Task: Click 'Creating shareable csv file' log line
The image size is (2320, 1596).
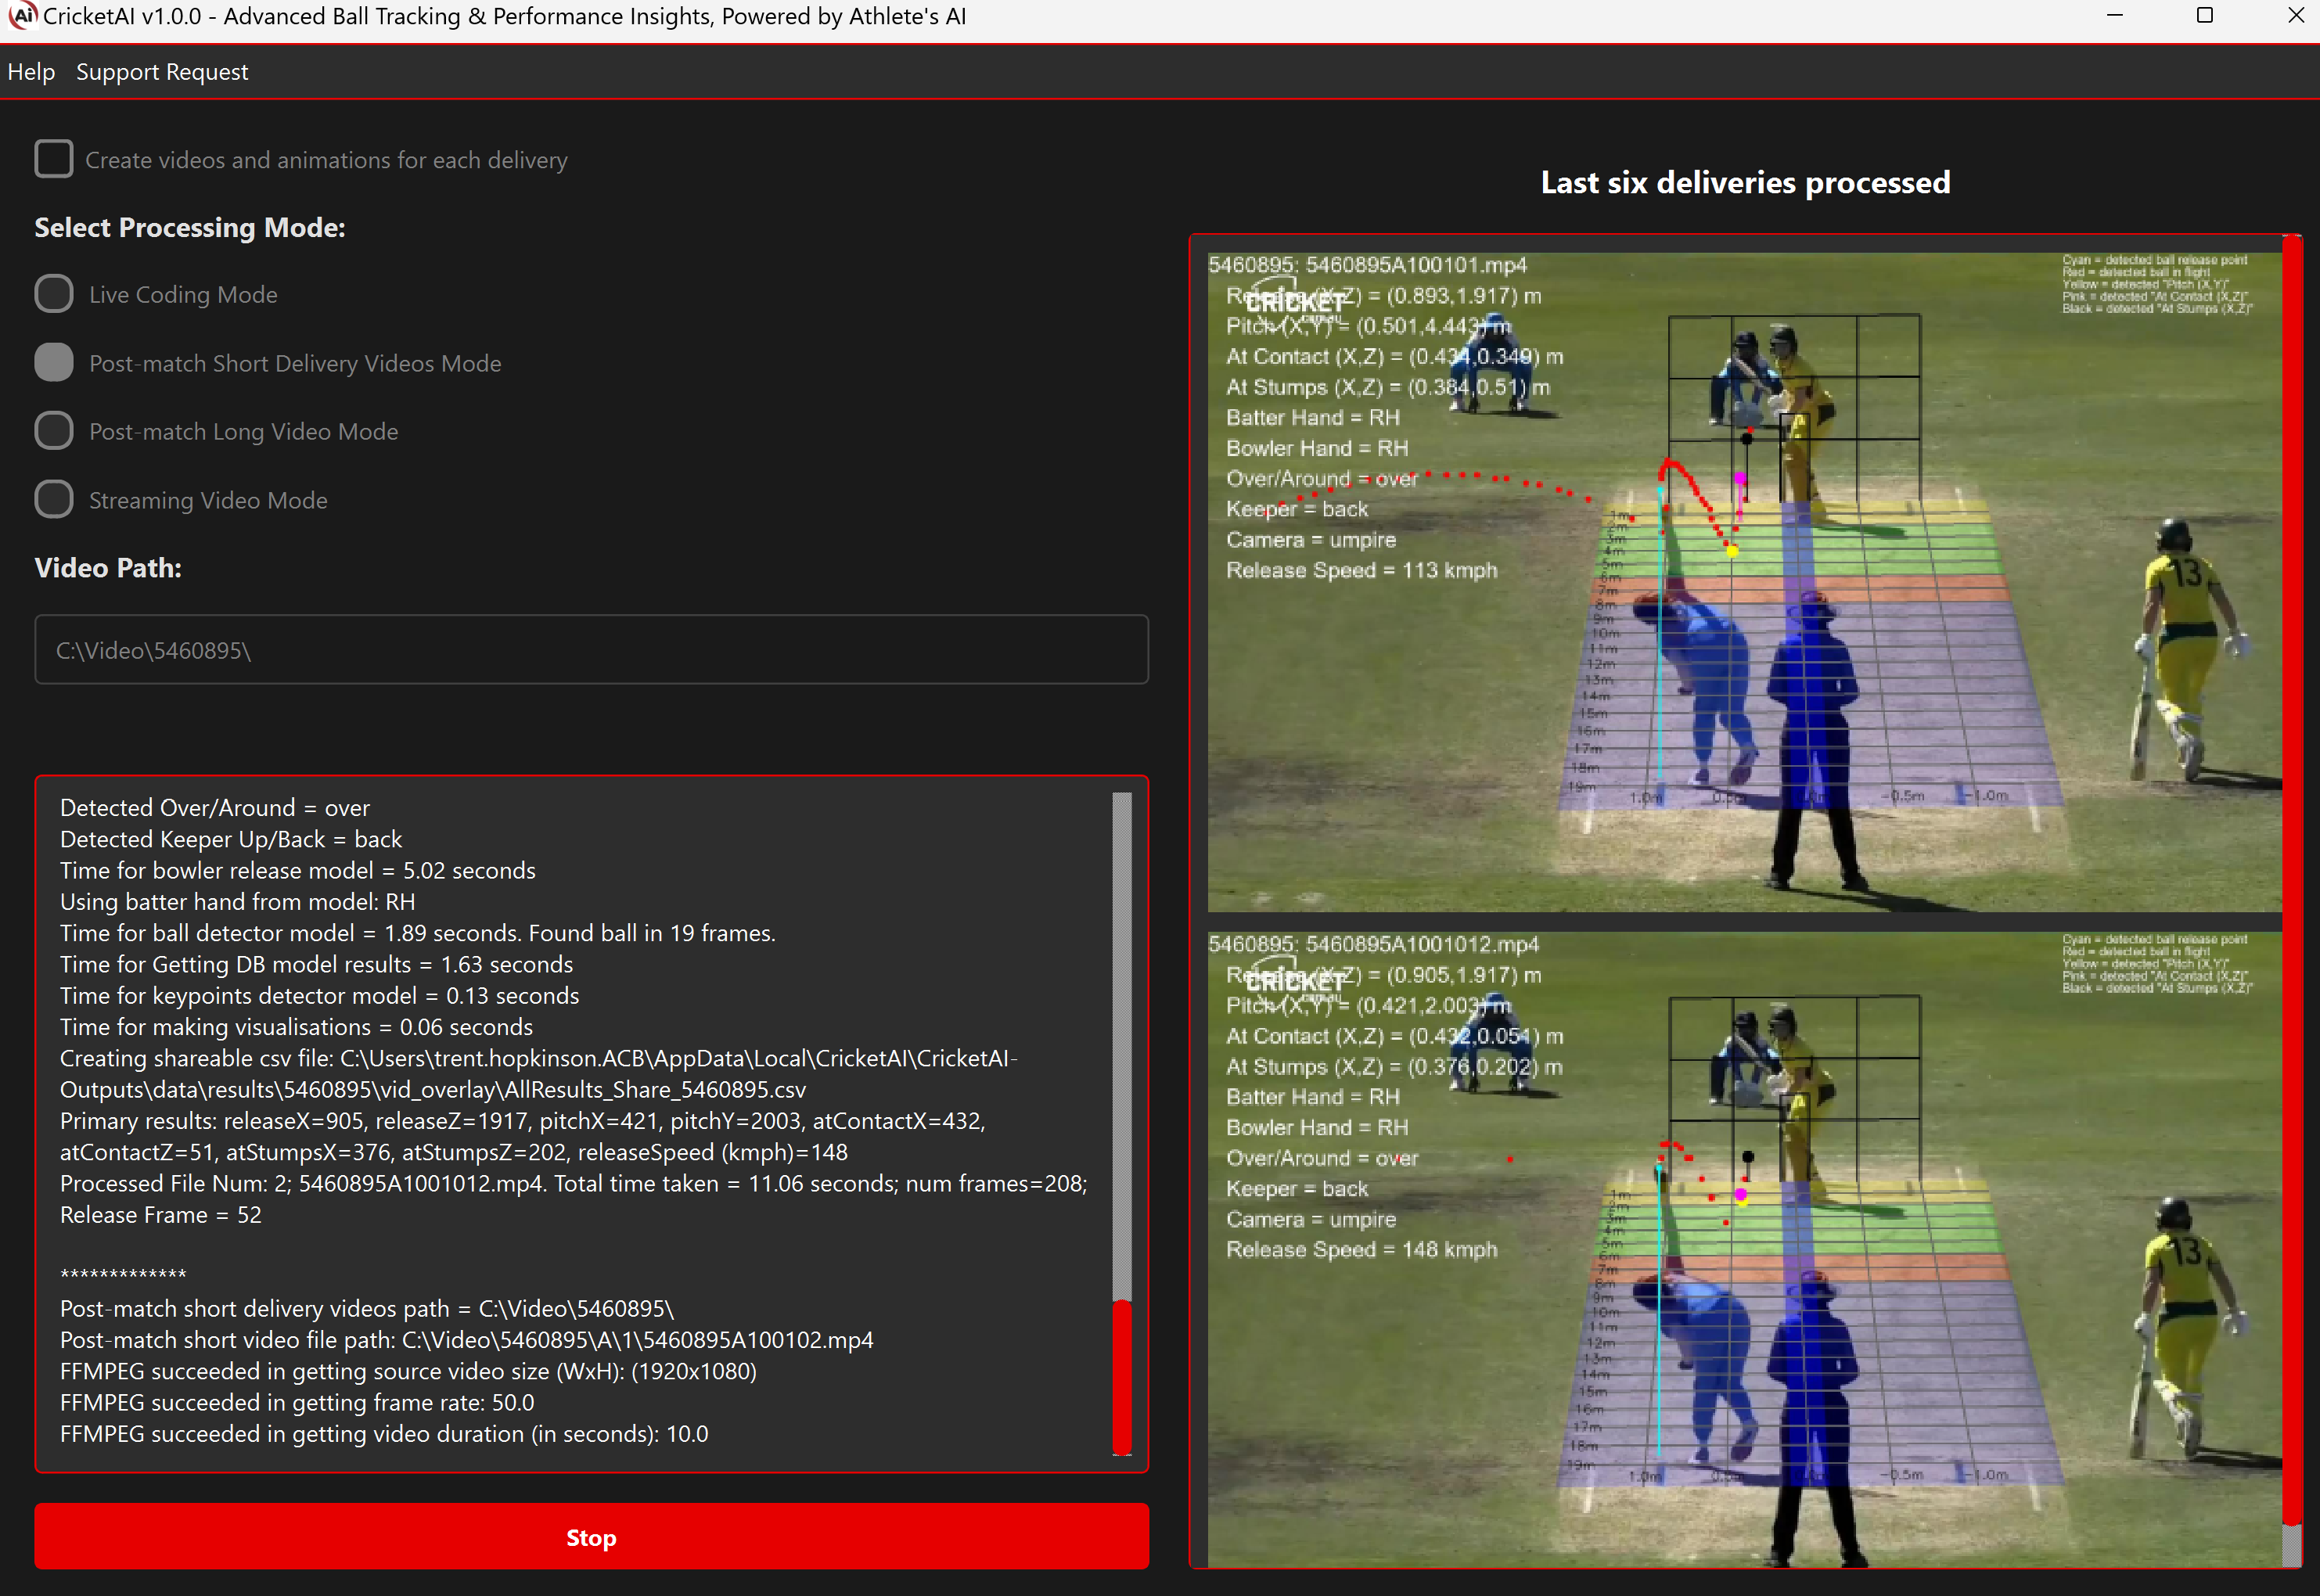Action: pyautogui.click(x=539, y=1074)
